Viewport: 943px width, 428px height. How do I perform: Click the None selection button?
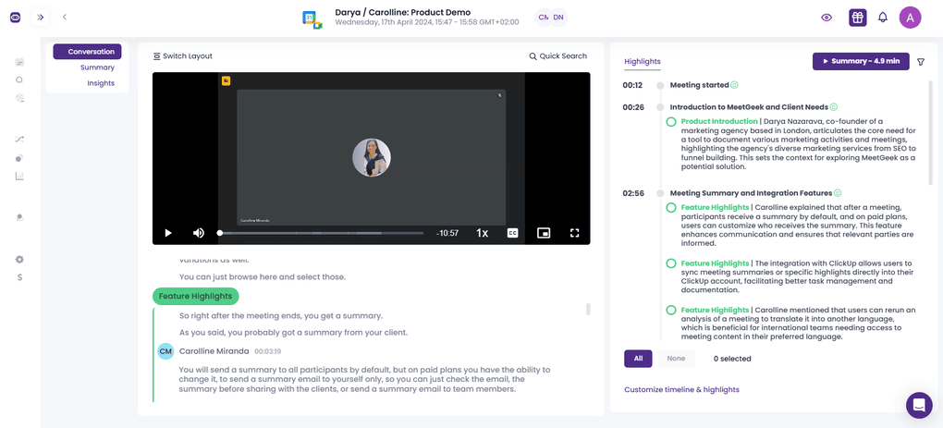click(x=676, y=359)
